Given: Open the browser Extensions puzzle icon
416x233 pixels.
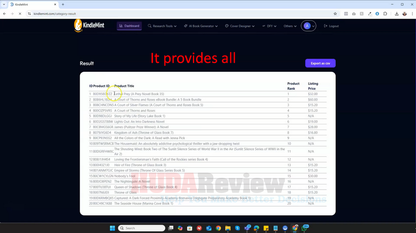Looking at the screenshot, I should point(385,13).
